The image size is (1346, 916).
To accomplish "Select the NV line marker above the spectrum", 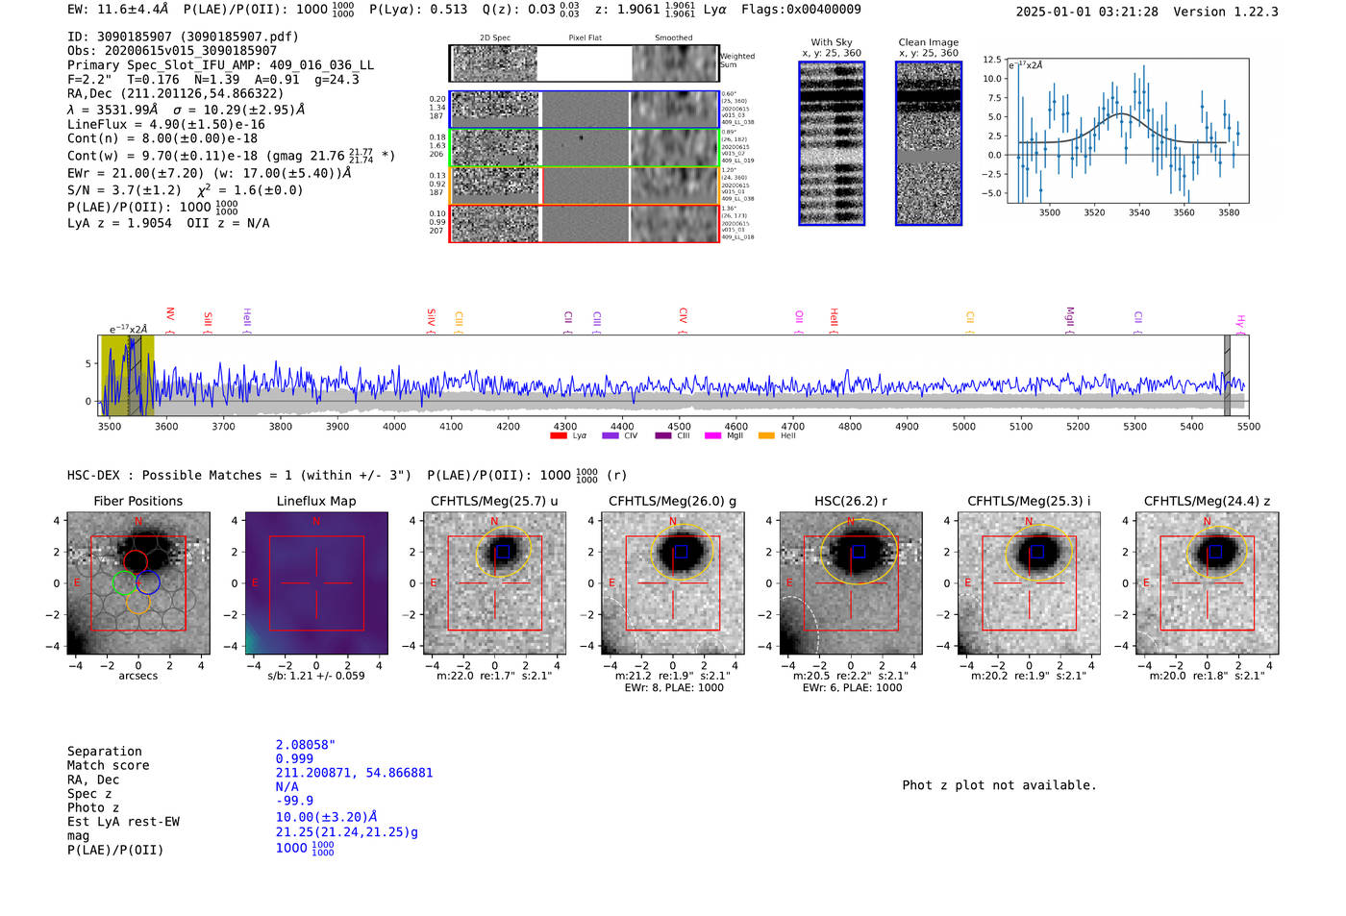I will click(x=169, y=318).
